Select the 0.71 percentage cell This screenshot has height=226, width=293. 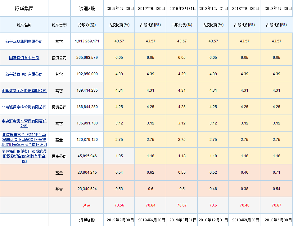[277, 172]
